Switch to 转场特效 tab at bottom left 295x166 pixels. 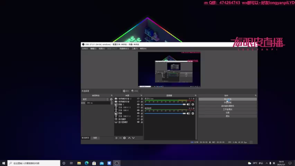(x=85, y=138)
